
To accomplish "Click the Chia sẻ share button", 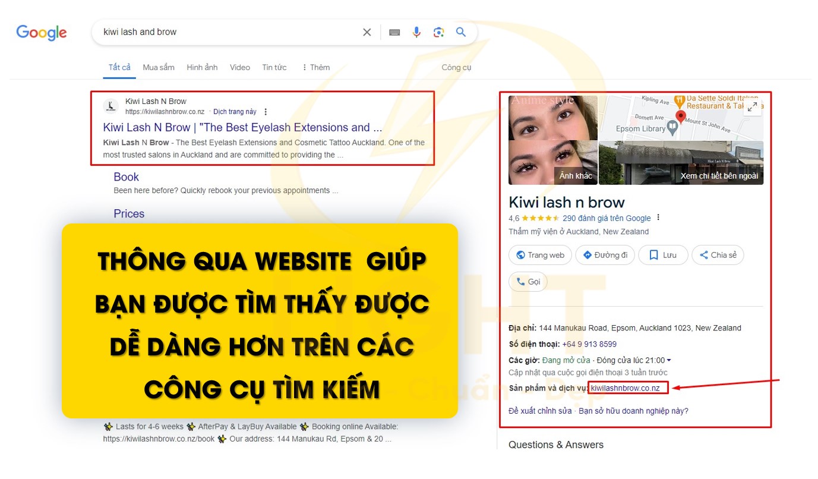I will coord(718,255).
